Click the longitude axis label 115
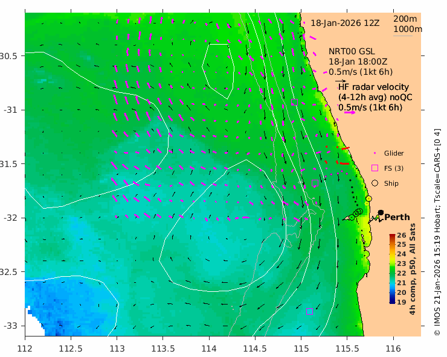 tap(301, 349)
